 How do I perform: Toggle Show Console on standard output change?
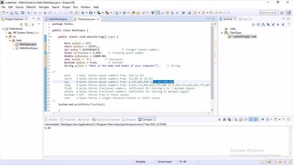[251, 120]
